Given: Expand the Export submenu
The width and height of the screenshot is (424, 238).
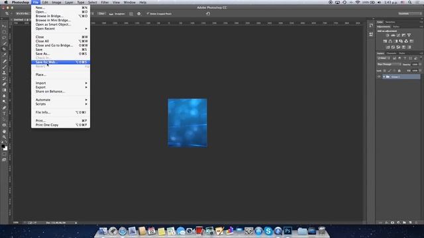Looking at the screenshot, I should 60,87.
